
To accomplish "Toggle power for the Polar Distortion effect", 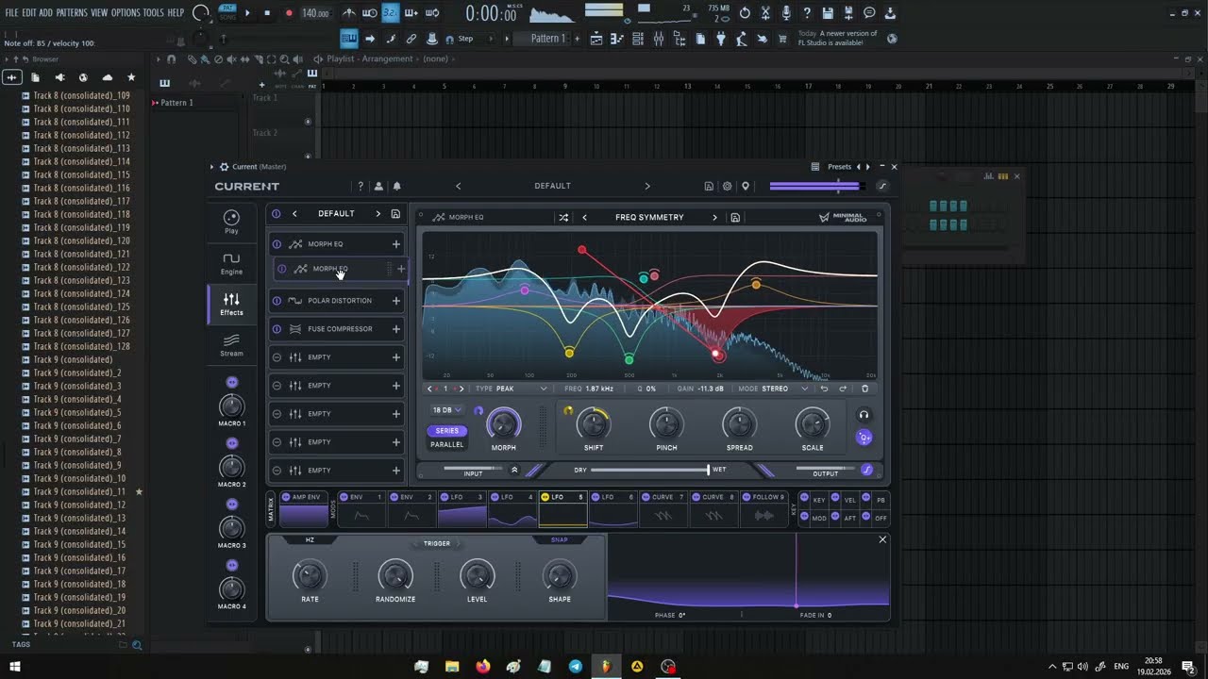I will click(277, 301).
